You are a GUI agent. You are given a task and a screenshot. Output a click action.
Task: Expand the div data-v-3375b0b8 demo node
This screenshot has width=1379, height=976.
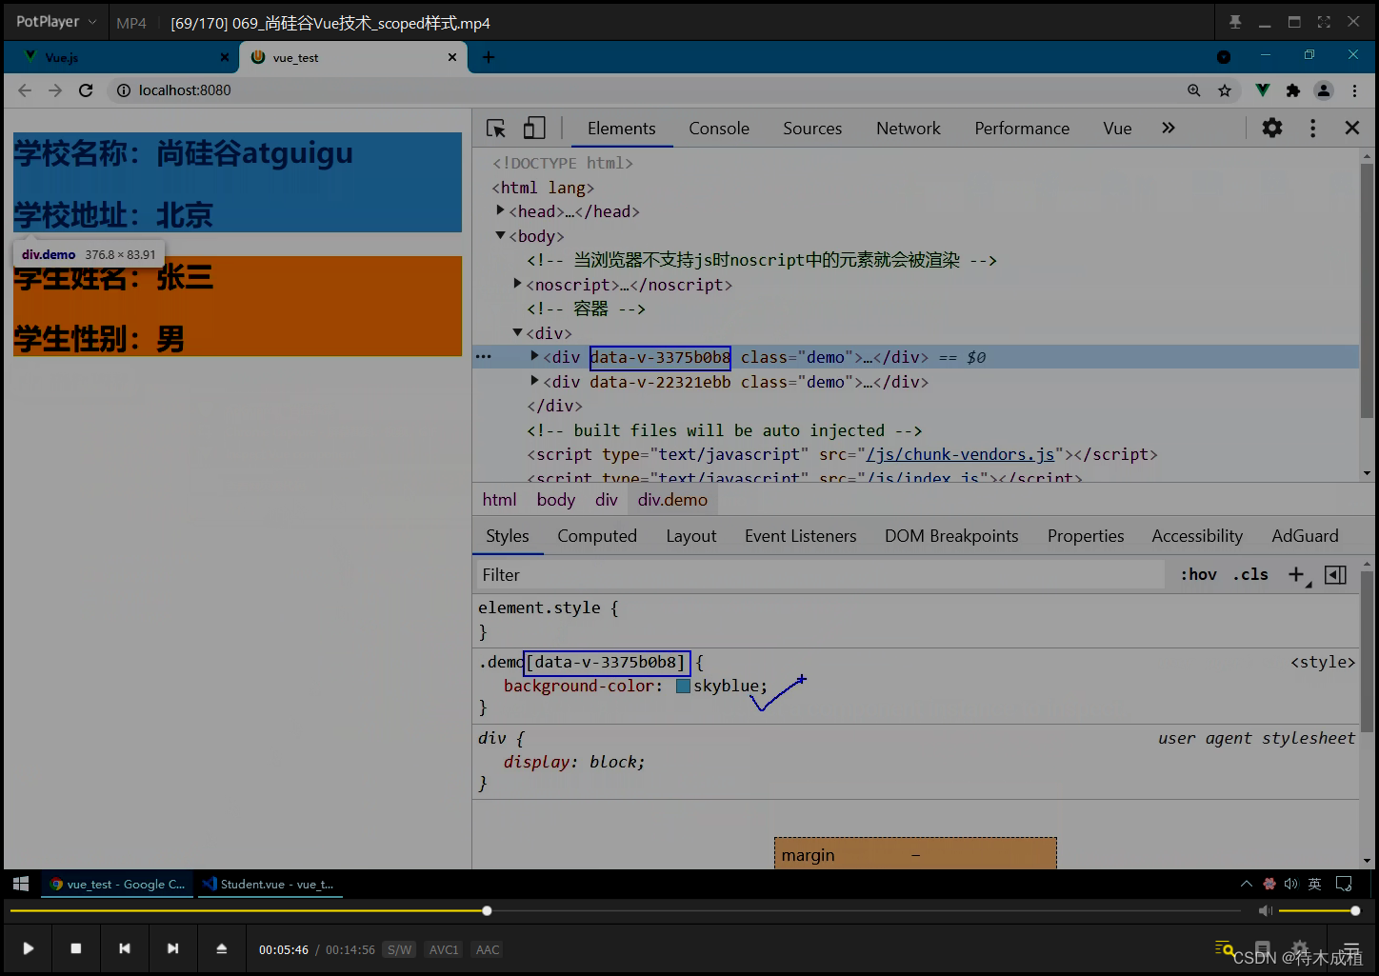click(x=534, y=356)
